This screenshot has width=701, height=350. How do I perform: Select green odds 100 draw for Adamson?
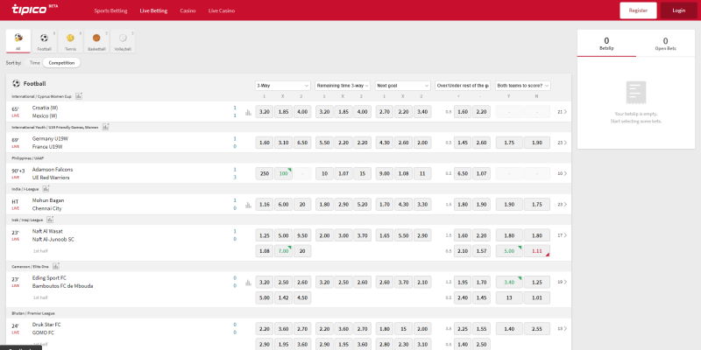[283, 173]
